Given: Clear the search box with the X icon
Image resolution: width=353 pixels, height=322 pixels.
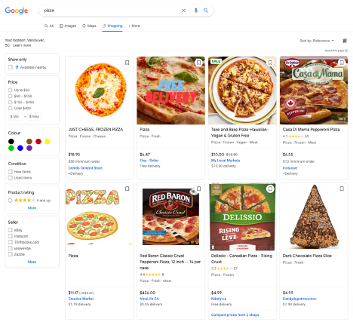Looking at the screenshot, I should coord(183,11).
